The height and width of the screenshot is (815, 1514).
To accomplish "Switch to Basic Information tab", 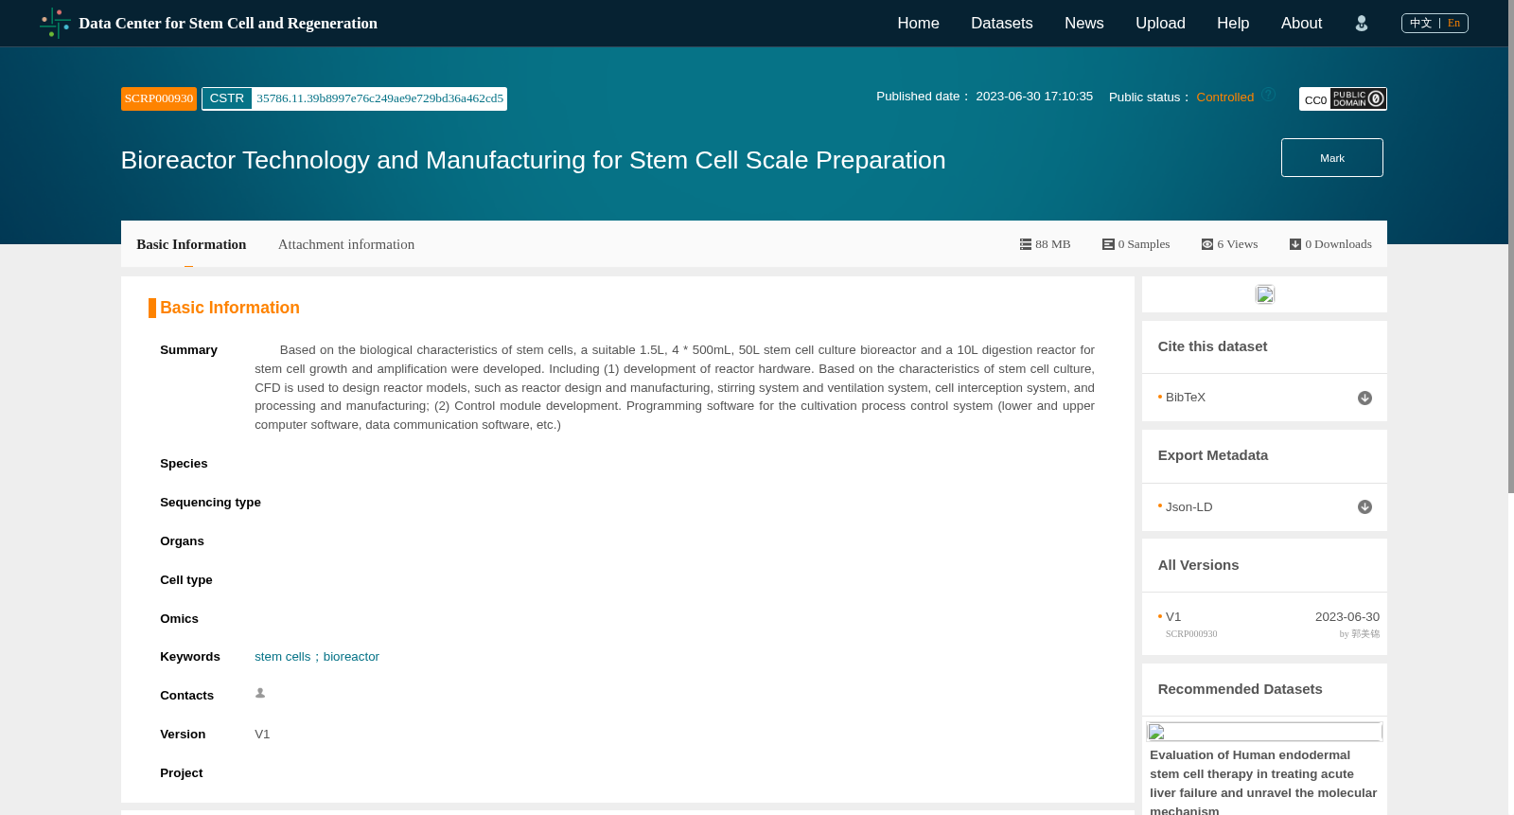I will click(191, 244).
